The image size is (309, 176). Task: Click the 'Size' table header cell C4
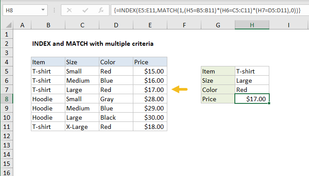(82, 62)
